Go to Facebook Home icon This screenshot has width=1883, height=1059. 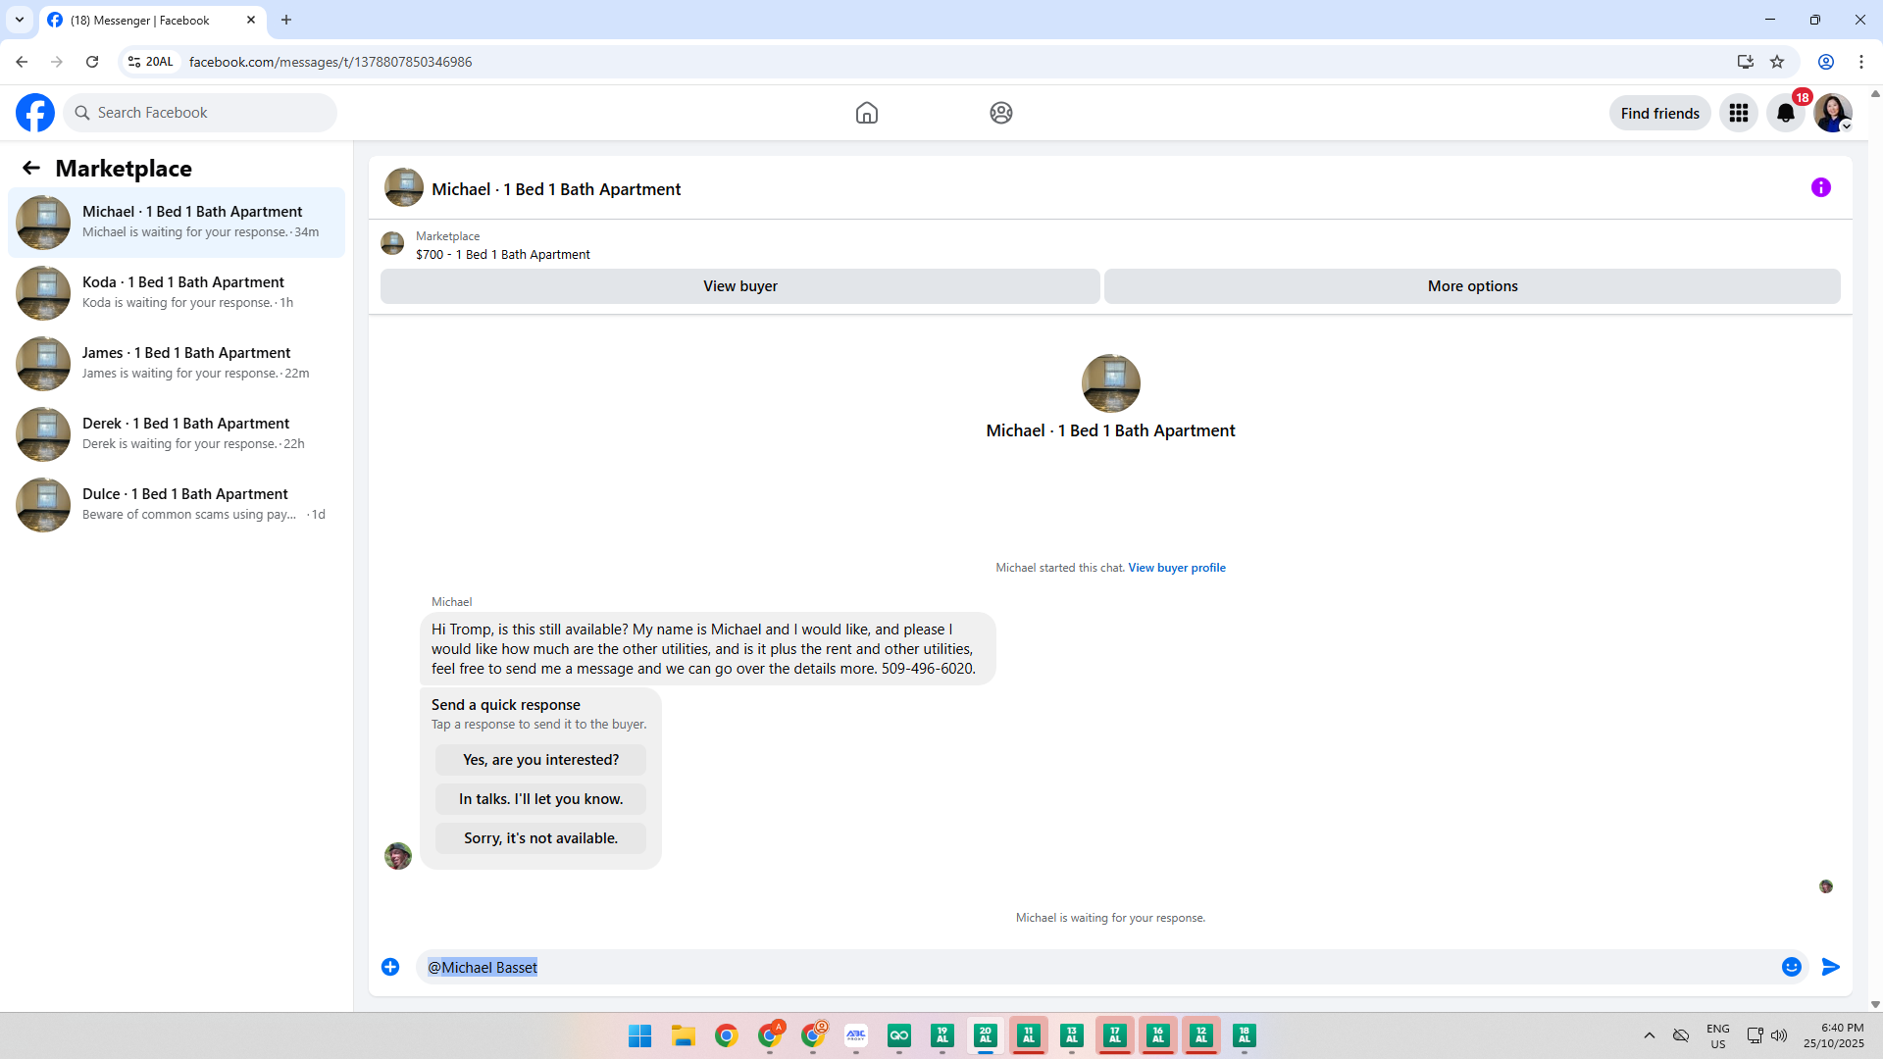click(866, 113)
